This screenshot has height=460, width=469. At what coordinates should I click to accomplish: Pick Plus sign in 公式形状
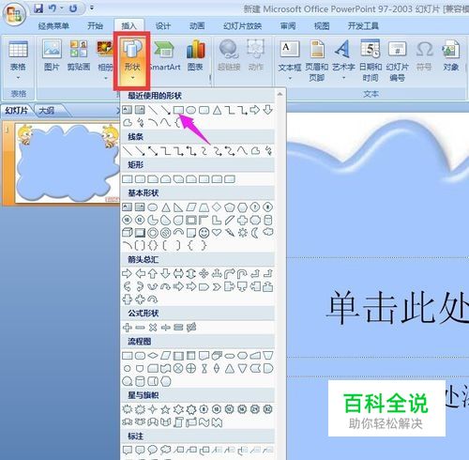coord(127,328)
